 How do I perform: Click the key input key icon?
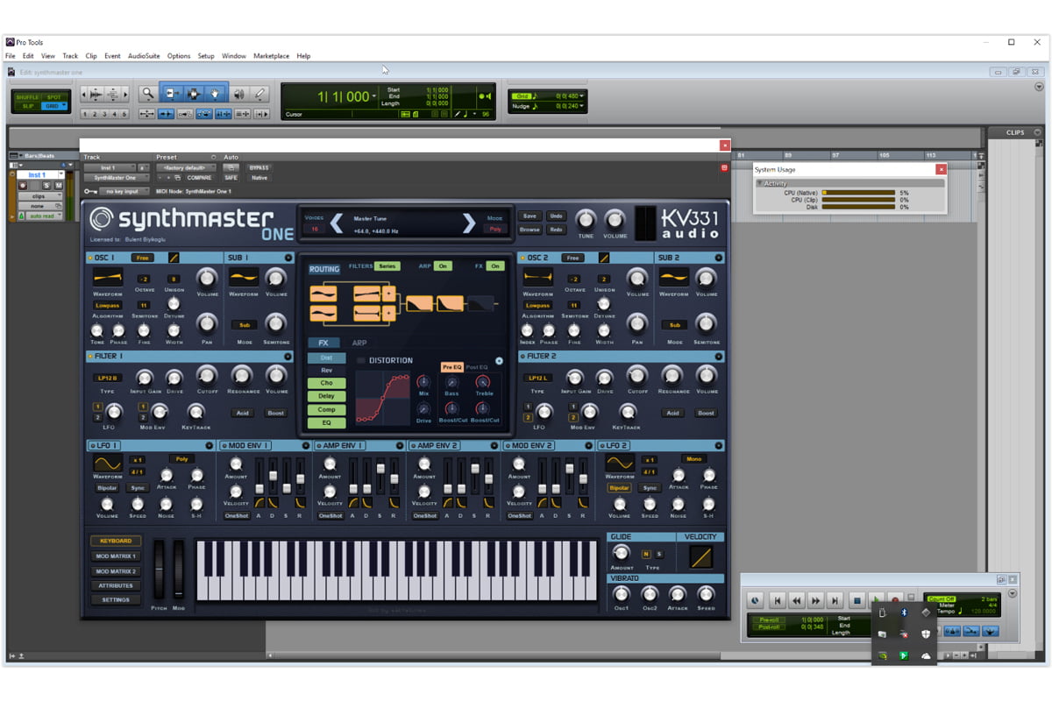tap(90, 190)
